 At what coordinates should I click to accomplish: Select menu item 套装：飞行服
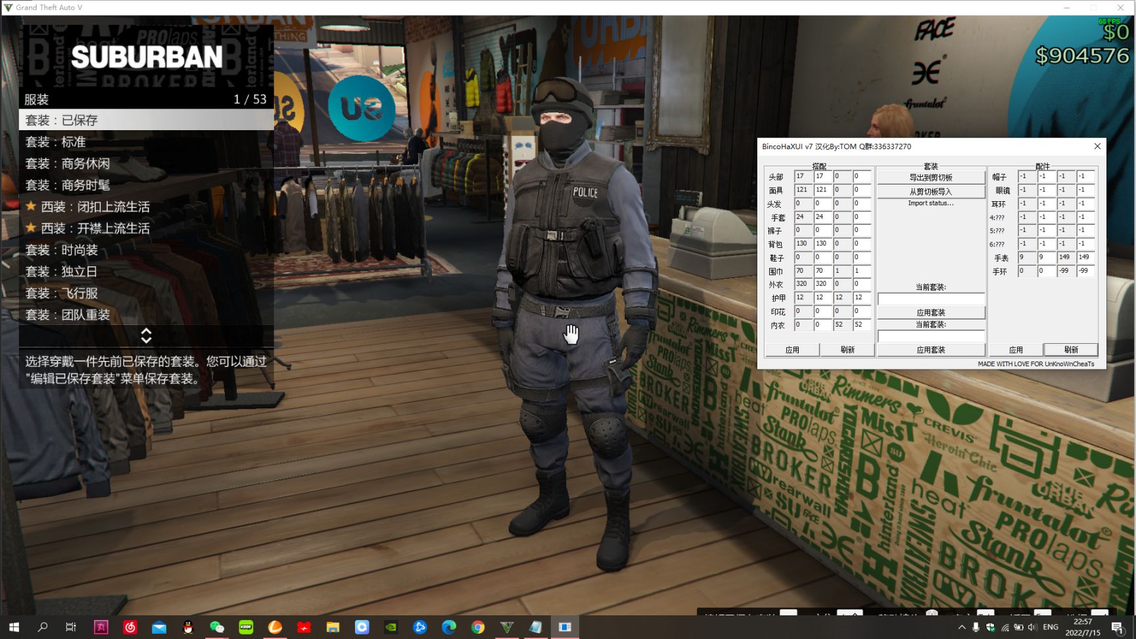146,293
